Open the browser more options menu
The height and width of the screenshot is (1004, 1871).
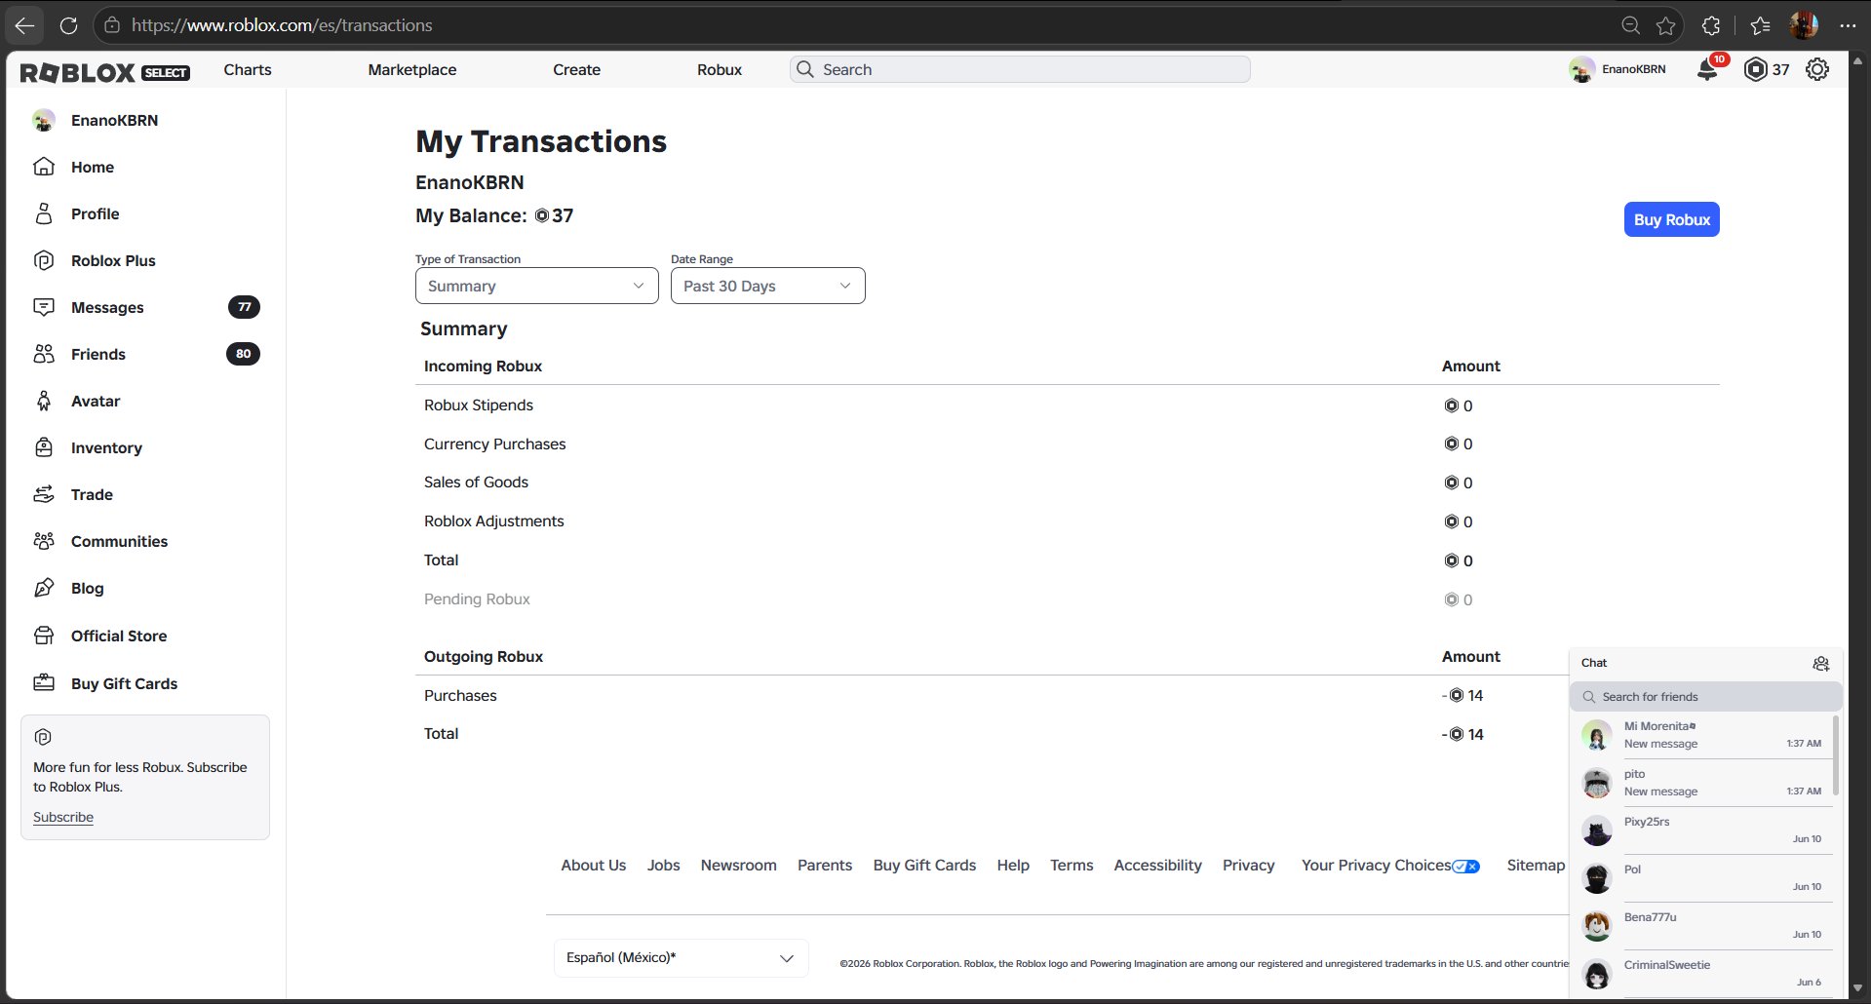coord(1848,25)
